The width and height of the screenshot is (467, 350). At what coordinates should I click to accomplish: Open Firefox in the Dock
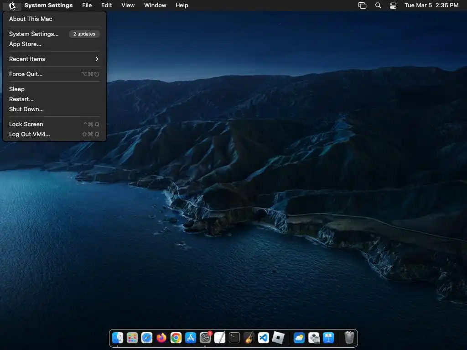click(161, 338)
